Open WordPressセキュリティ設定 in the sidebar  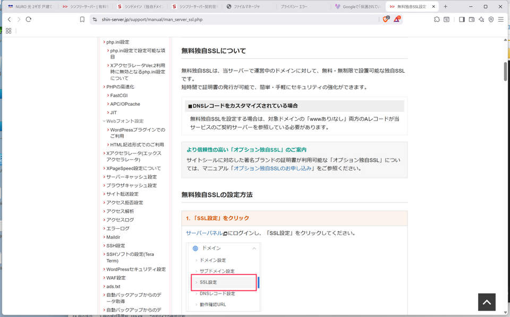pos(135,269)
